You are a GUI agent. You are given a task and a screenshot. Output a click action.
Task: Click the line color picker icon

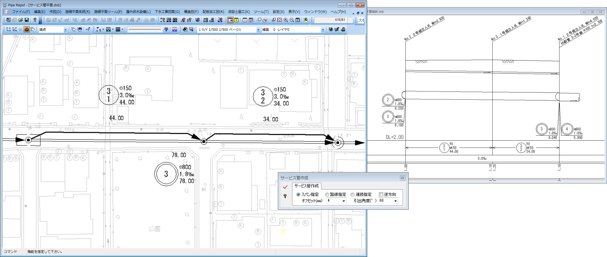[99, 30]
